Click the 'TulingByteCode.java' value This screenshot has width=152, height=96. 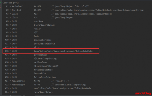(45, 77)
